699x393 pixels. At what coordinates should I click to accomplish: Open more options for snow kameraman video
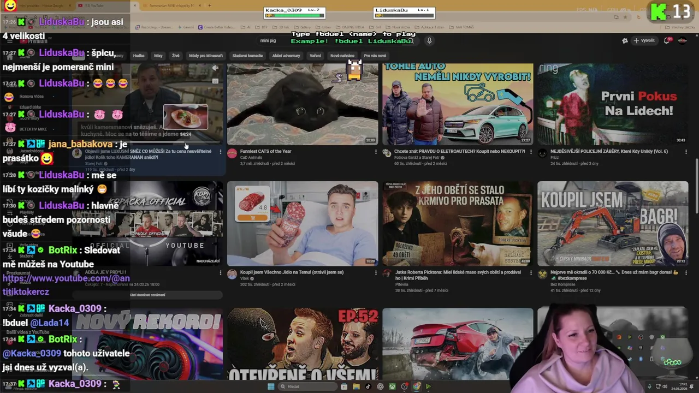click(221, 152)
